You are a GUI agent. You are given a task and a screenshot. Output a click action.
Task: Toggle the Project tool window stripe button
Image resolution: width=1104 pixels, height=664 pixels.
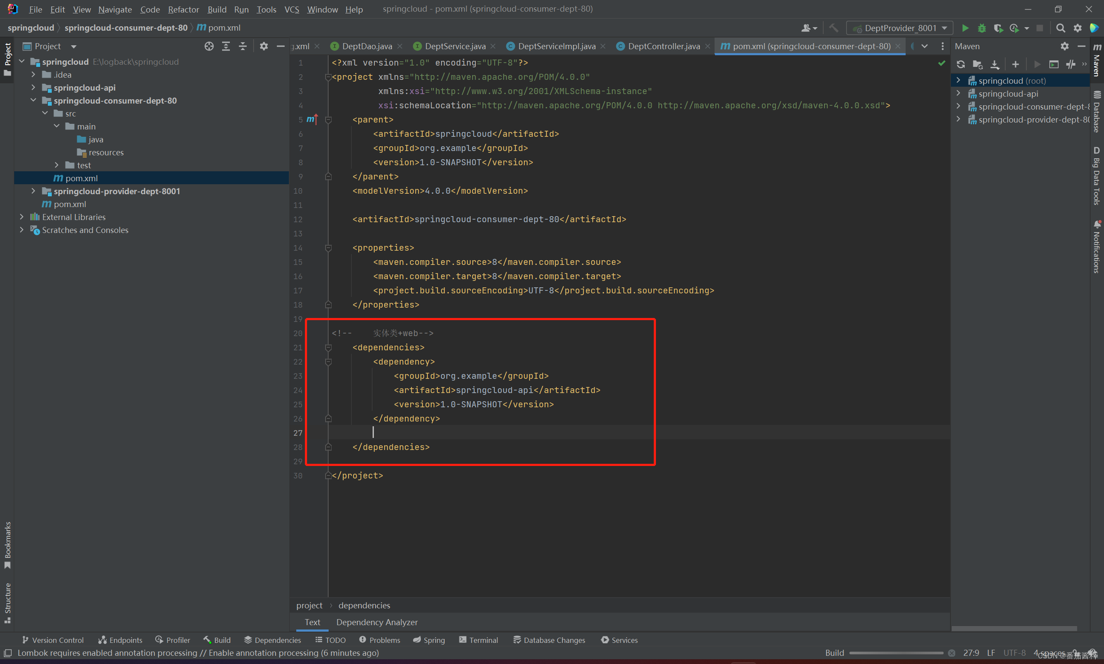click(7, 59)
